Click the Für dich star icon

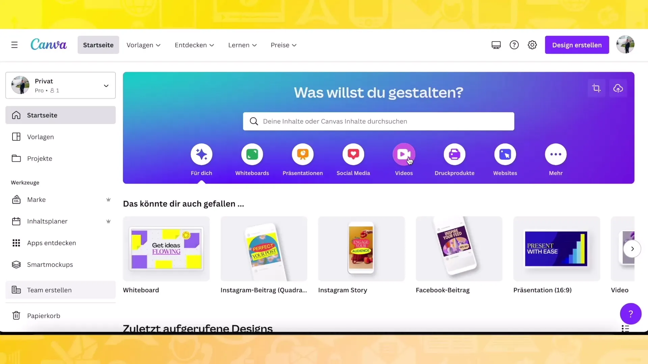pos(201,154)
